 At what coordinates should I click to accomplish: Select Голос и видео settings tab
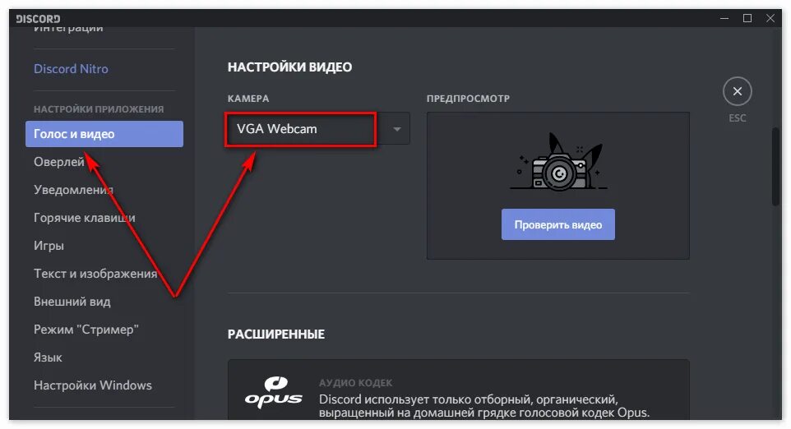pyautogui.click(x=104, y=134)
